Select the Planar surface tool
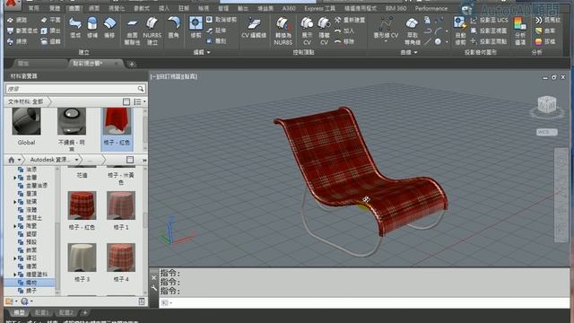 [51, 20]
